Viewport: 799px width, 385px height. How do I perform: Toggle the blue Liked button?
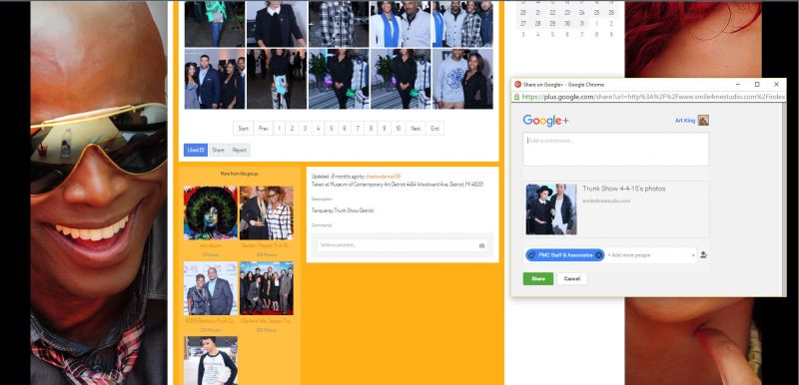coord(196,150)
